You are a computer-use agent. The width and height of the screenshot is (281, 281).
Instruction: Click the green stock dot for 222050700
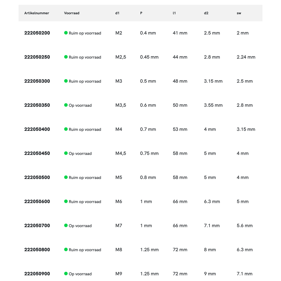pyautogui.click(x=66, y=225)
